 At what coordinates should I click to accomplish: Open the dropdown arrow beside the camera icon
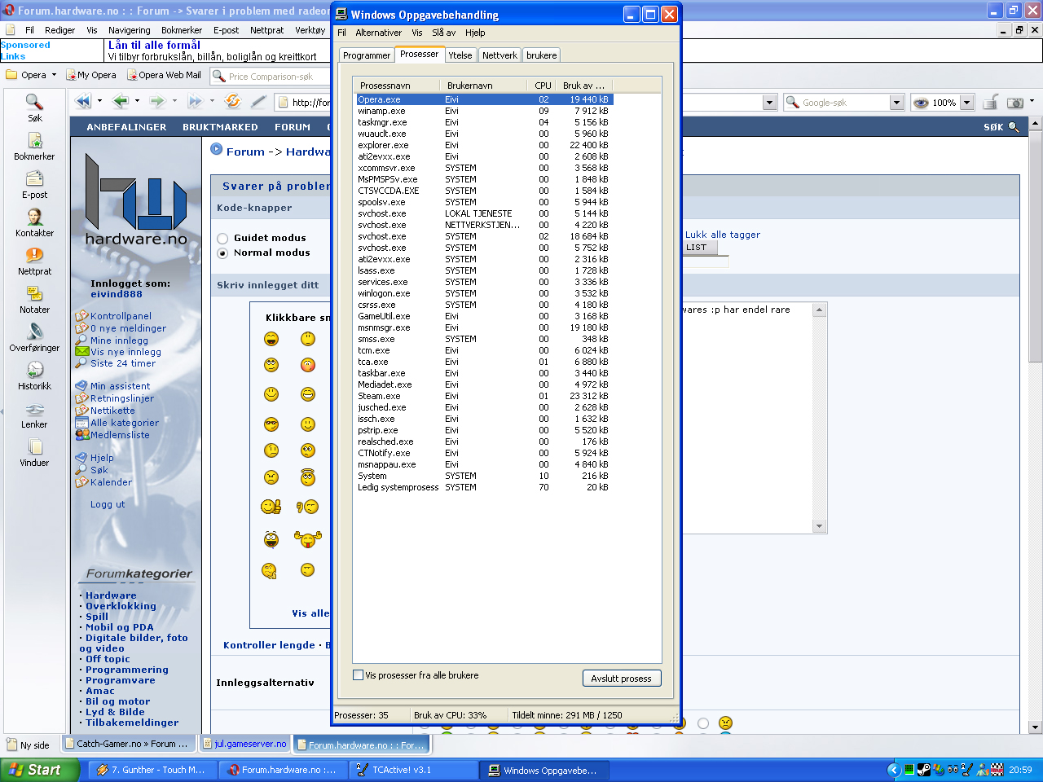point(1032,102)
